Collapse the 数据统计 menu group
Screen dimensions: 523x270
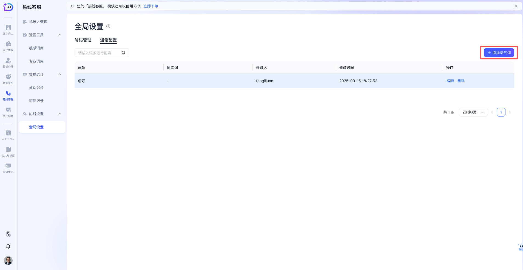[x=60, y=74]
